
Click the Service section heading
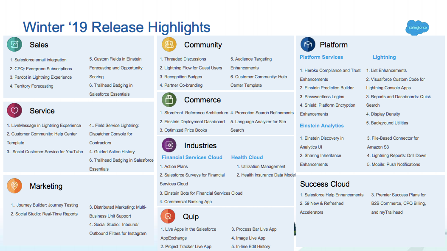point(42,111)
